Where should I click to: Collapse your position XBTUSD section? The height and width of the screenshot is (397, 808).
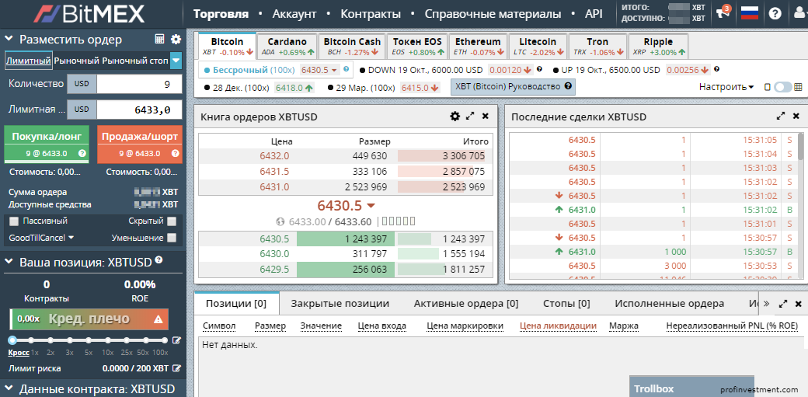[x=9, y=262]
